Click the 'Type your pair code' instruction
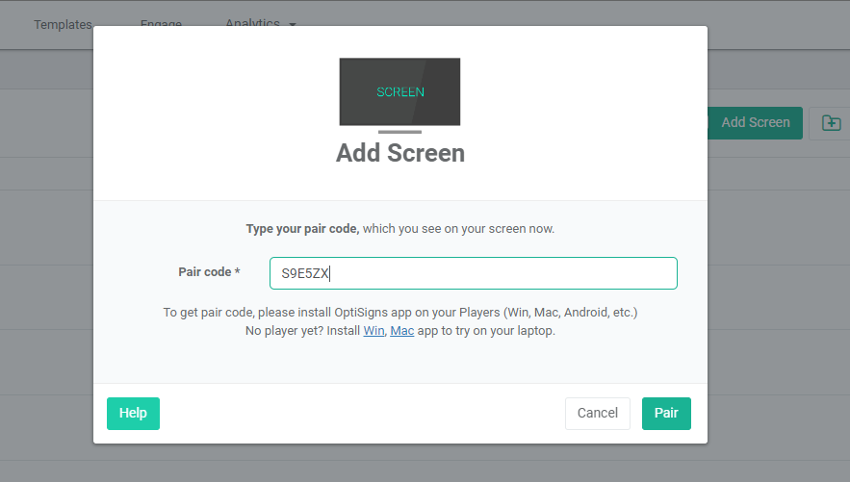This screenshot has width=850, height=482. (399, 229)
